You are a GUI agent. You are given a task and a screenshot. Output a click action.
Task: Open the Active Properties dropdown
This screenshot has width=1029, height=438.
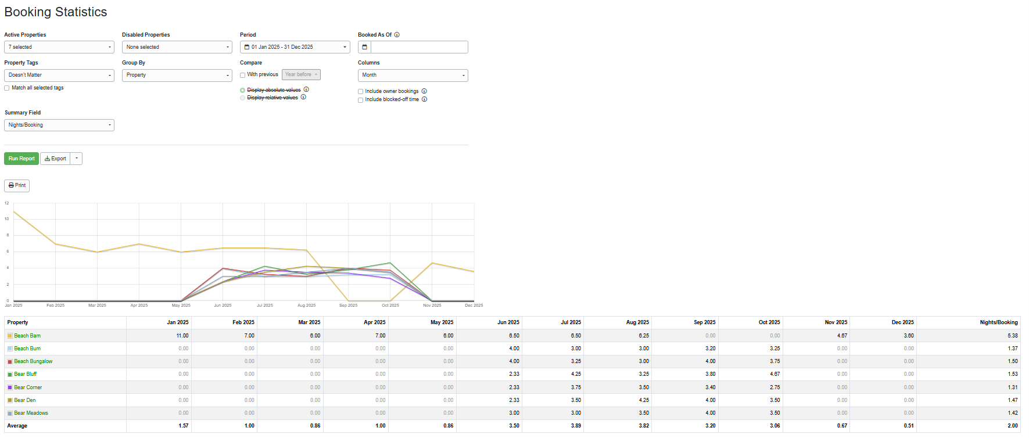(x=59, y=47)
